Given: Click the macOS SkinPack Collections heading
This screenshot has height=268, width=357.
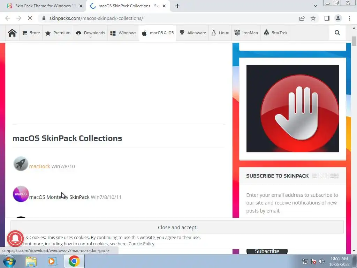Looking at the screenshot, I should pyautogui.click(x=67, y=138).
